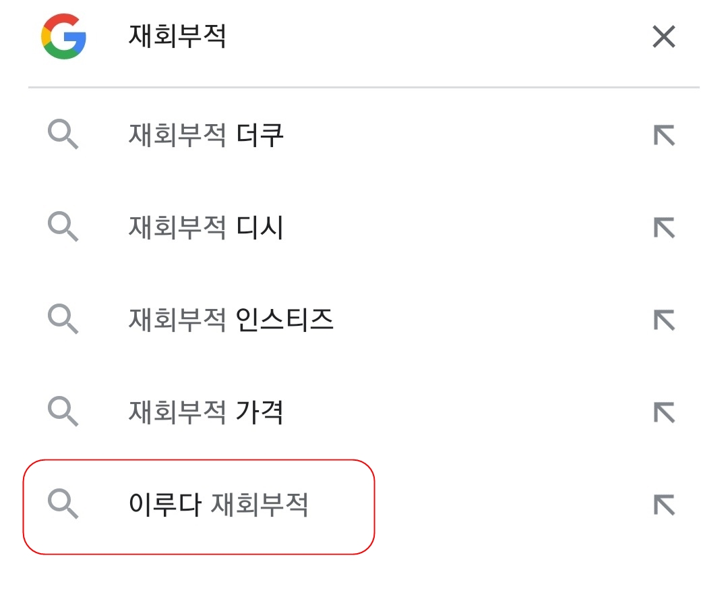Click the arrow icon for 재회부적 인스티즈
This screenshot has height=593, width=728.
click(664, 320)
